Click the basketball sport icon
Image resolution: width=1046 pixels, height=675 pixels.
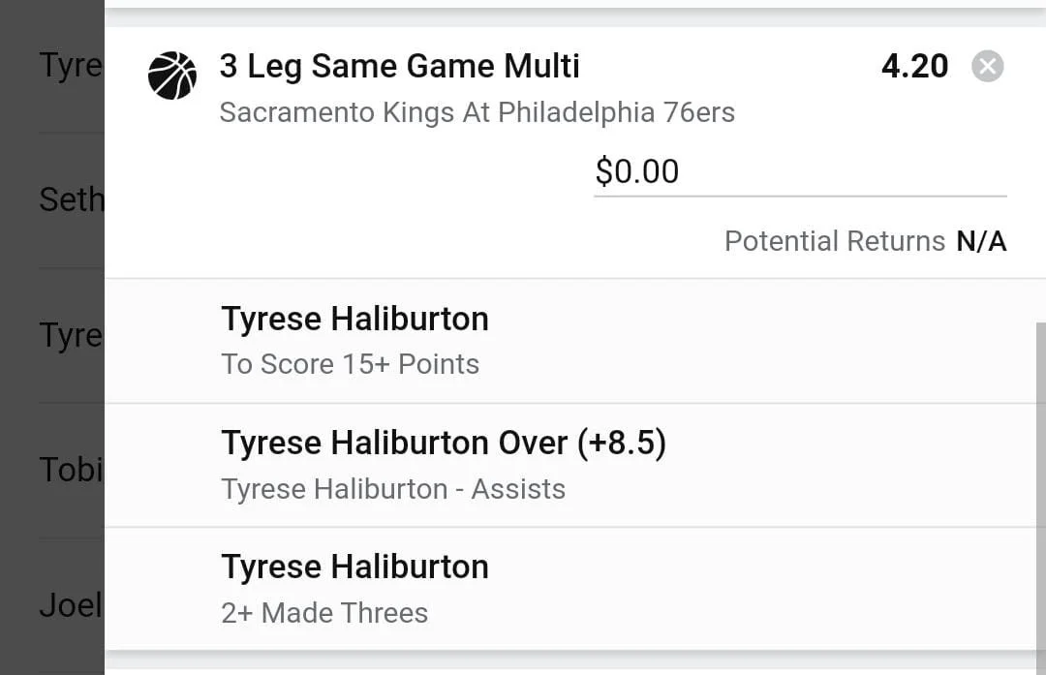(x=172, y=76)
